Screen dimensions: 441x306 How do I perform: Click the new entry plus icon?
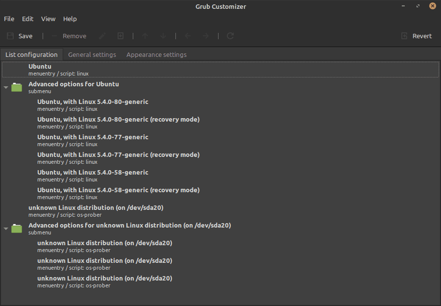[x=121, y=36]
